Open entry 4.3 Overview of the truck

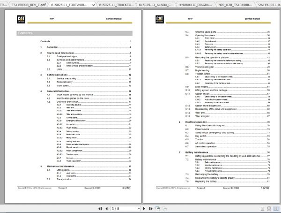(x=89, y=102)
